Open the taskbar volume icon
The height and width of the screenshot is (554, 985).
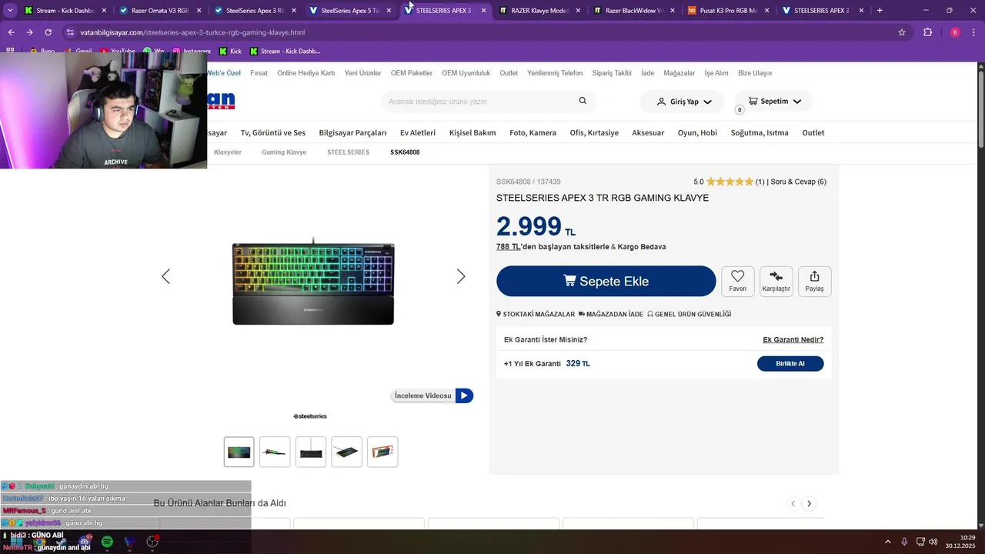pyautogui.click(x=933, y=542)
